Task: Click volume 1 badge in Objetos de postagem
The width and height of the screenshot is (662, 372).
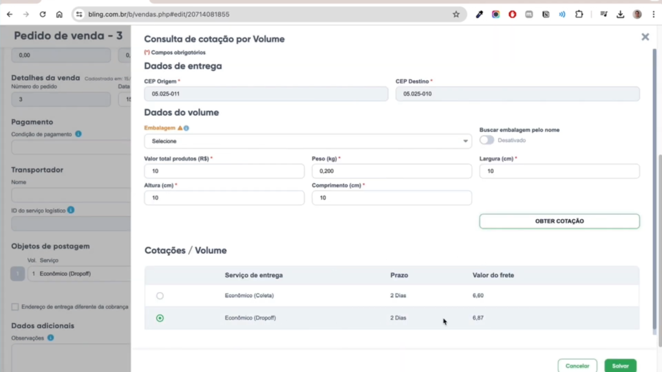Action: [17, 274]
